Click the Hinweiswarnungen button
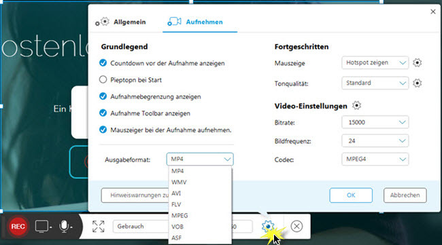The height and width of the screenshot is (245, 442). (x=135, y=195)
